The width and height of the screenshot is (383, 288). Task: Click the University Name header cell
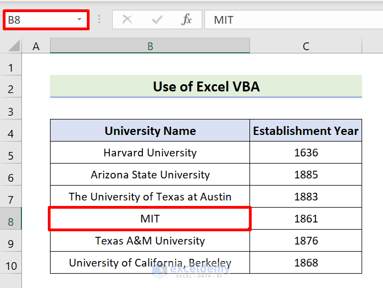150,131
